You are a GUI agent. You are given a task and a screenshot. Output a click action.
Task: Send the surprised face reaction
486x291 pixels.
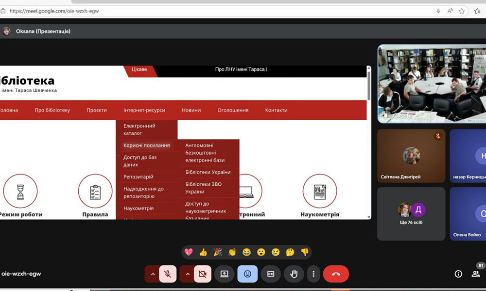pyautogui.click(x=261, y=252)
